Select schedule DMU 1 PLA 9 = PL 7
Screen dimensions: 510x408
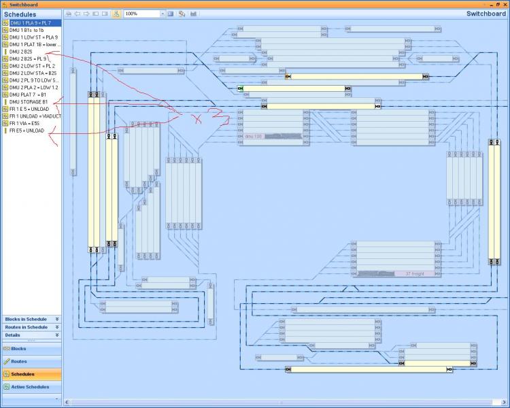(35, 23)
